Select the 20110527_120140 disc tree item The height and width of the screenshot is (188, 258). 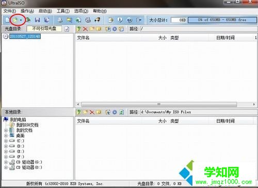coord(25,37)
